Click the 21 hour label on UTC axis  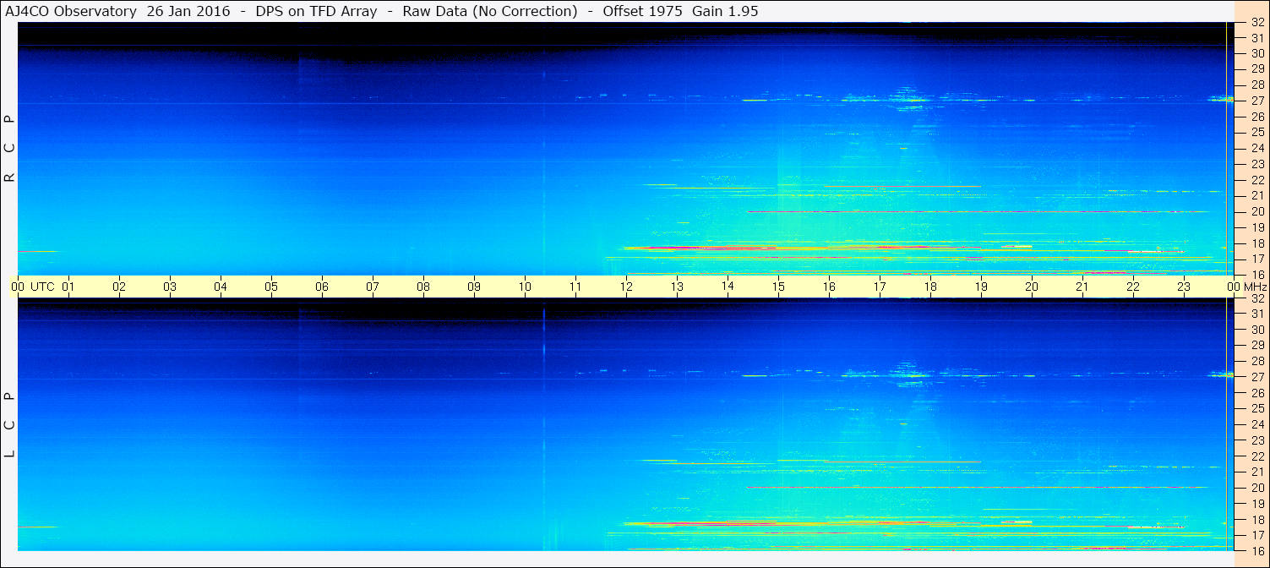tap(1082, 287)
